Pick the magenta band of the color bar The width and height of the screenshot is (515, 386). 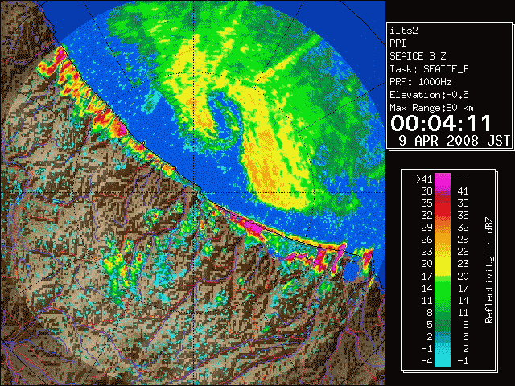click(443, 182)
